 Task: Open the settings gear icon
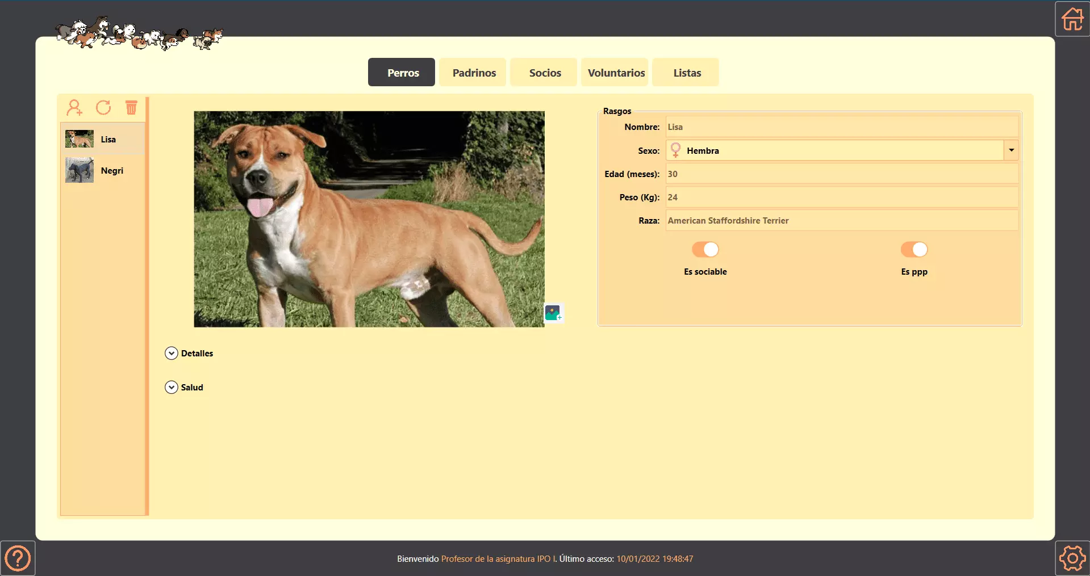pos(1072,558)
